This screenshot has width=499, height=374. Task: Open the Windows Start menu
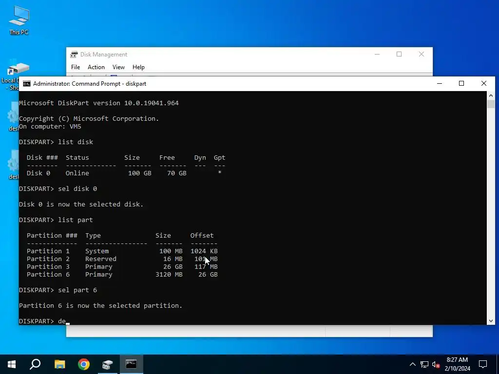12,364
